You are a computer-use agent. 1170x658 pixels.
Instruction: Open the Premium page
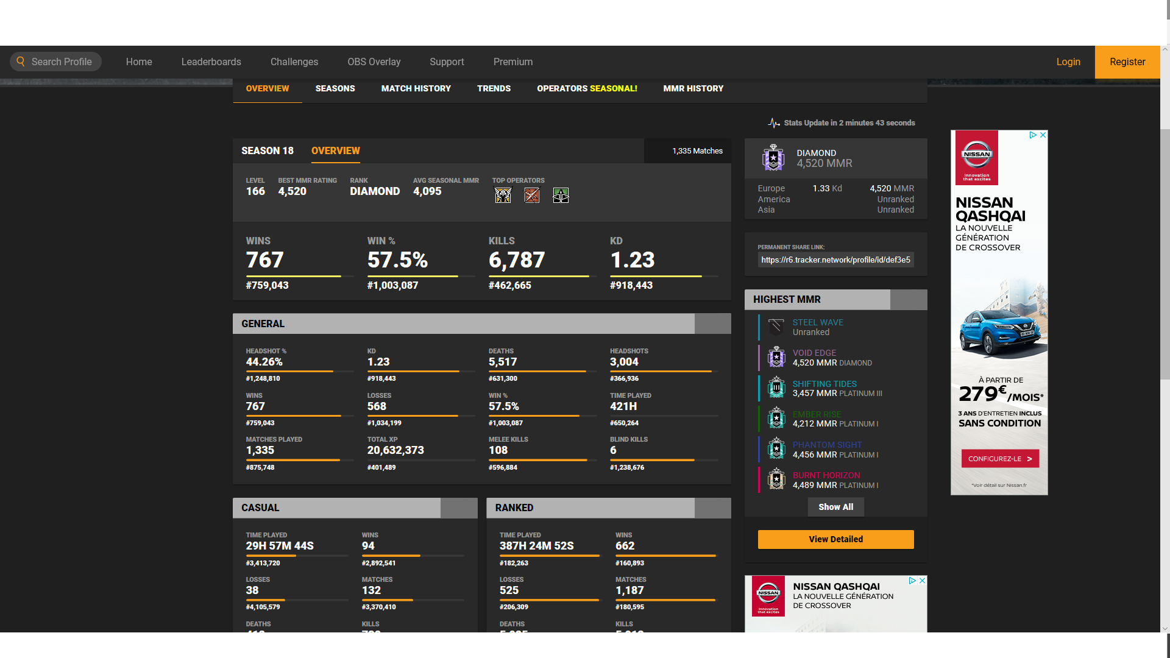(x=513, y=62)
